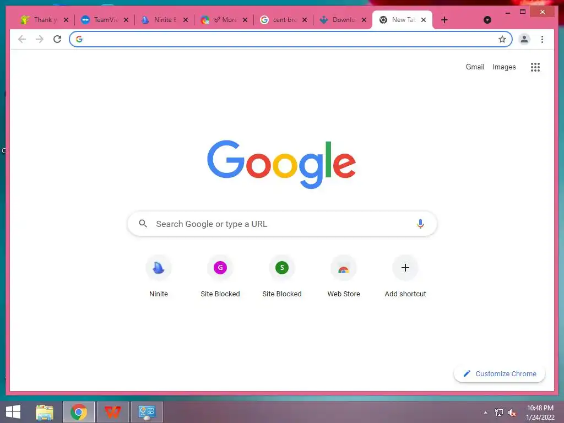The image size is (564, 423).
Task: Click the forward navigation arrow
Action: point(40,39)
